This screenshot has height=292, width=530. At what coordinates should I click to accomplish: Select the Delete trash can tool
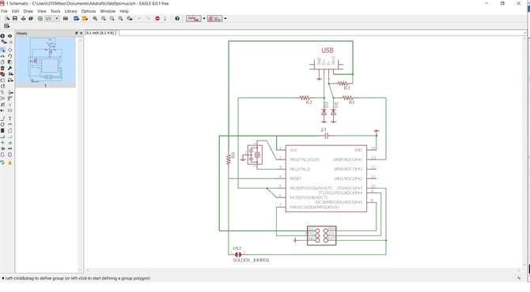(2, 68)
